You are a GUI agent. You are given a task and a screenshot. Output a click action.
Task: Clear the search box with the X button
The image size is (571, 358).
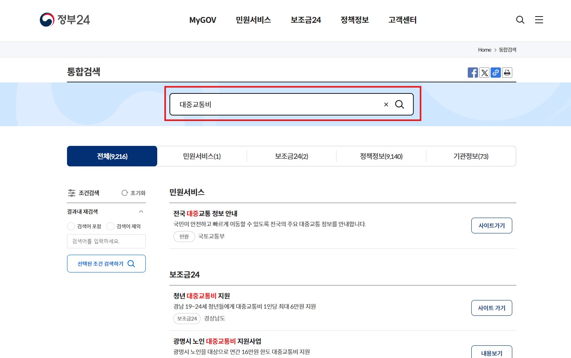click(386, 104)
